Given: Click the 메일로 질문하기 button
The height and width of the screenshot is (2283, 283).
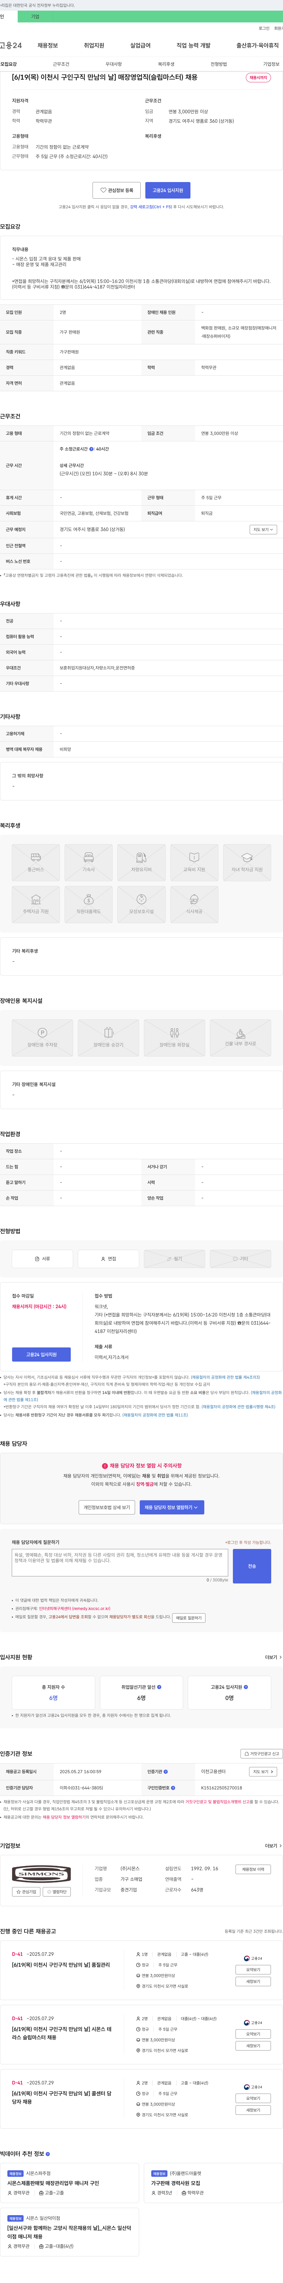Looking at the screenshot, I should tap(188, 1617).
